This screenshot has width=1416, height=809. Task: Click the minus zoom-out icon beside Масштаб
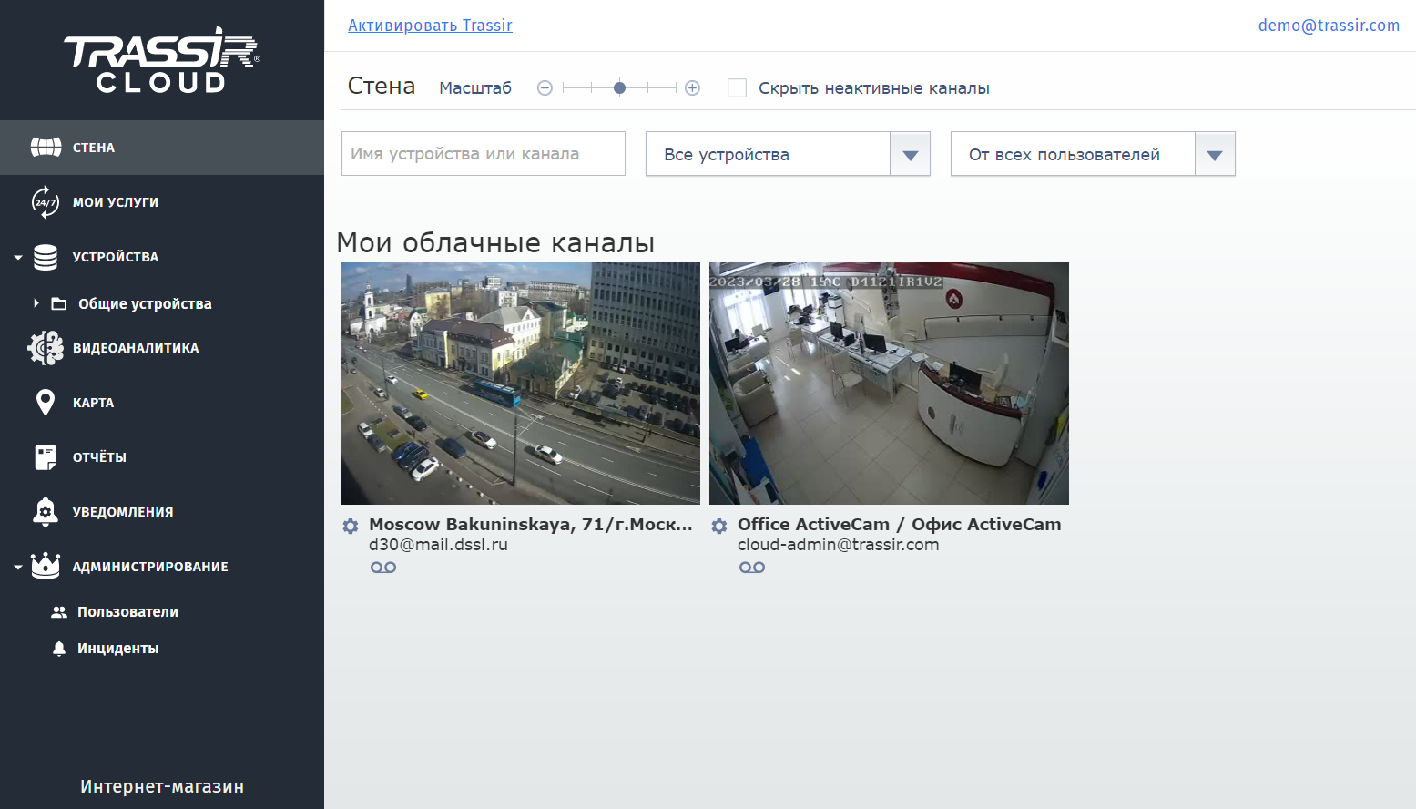click(x=545, y=88)
